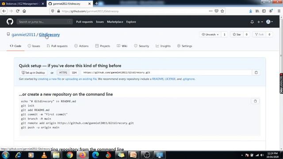Select the repository URL text field

point(166,72)
